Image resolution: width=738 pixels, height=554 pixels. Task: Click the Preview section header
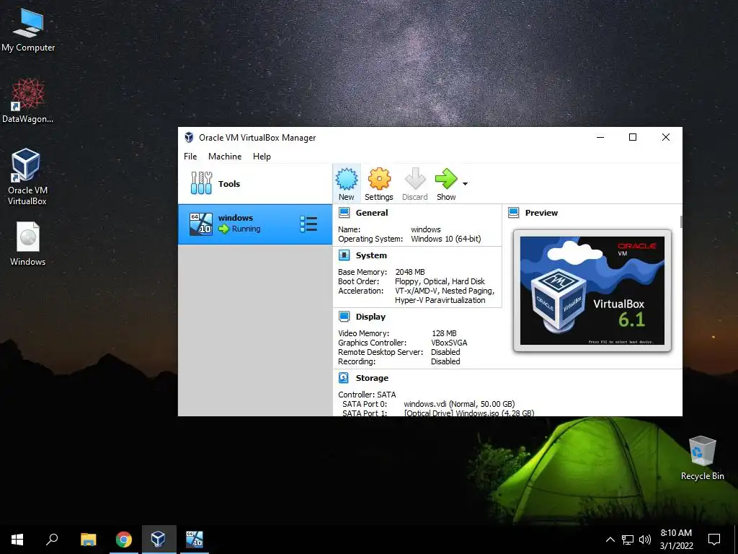tap(541, 213)
